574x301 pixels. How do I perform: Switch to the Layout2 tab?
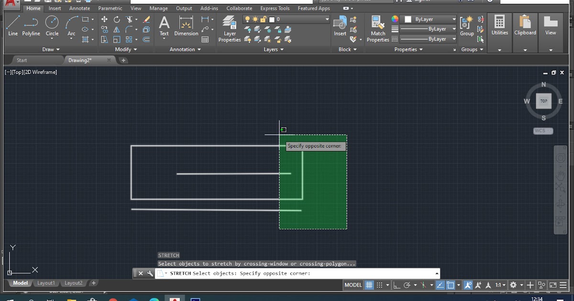click(74, 283)
